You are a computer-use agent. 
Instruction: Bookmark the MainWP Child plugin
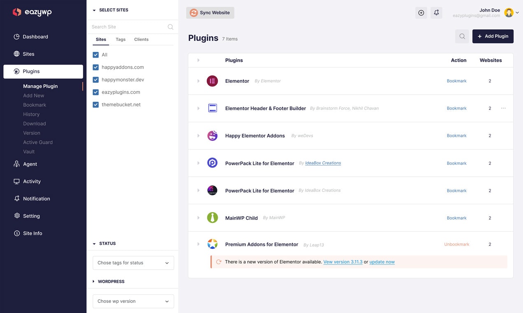[457, 218]
